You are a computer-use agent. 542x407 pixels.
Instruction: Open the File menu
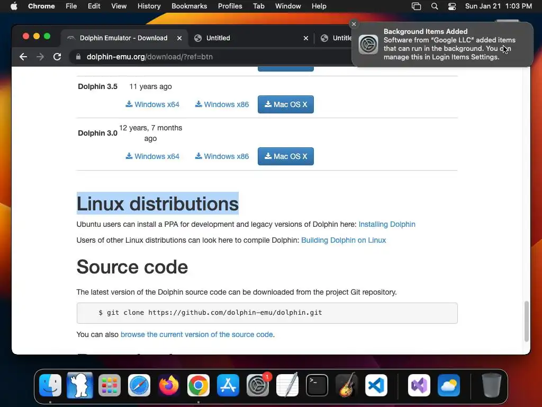click(x=71, y=6)
